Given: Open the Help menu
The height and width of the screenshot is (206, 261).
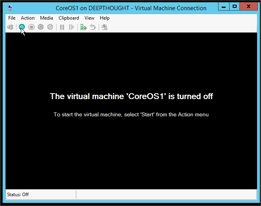Looking at the screenshot, I should tap(105, 18).
